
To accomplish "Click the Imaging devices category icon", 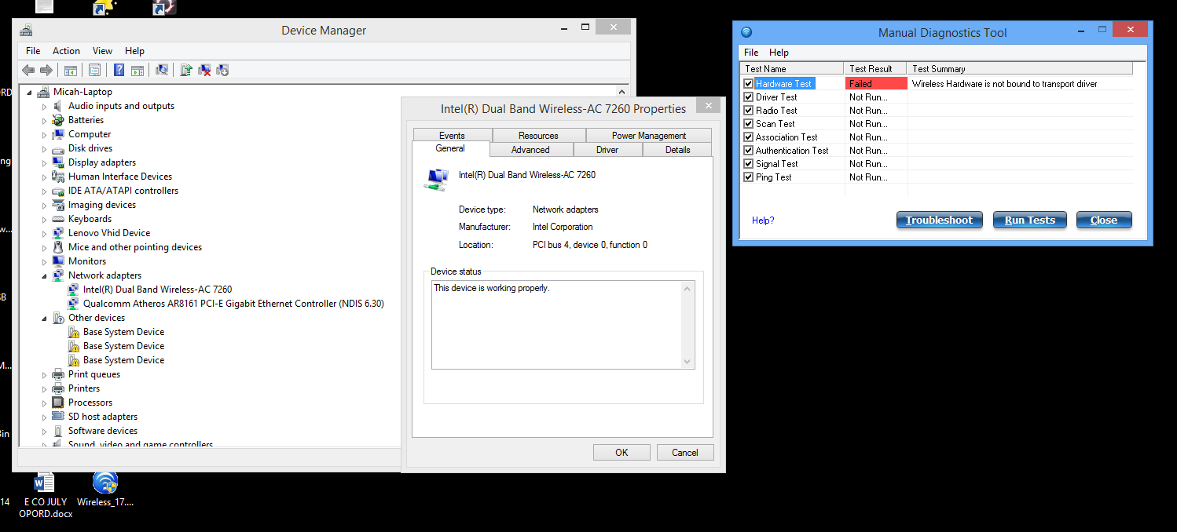I will click(58, 205).
